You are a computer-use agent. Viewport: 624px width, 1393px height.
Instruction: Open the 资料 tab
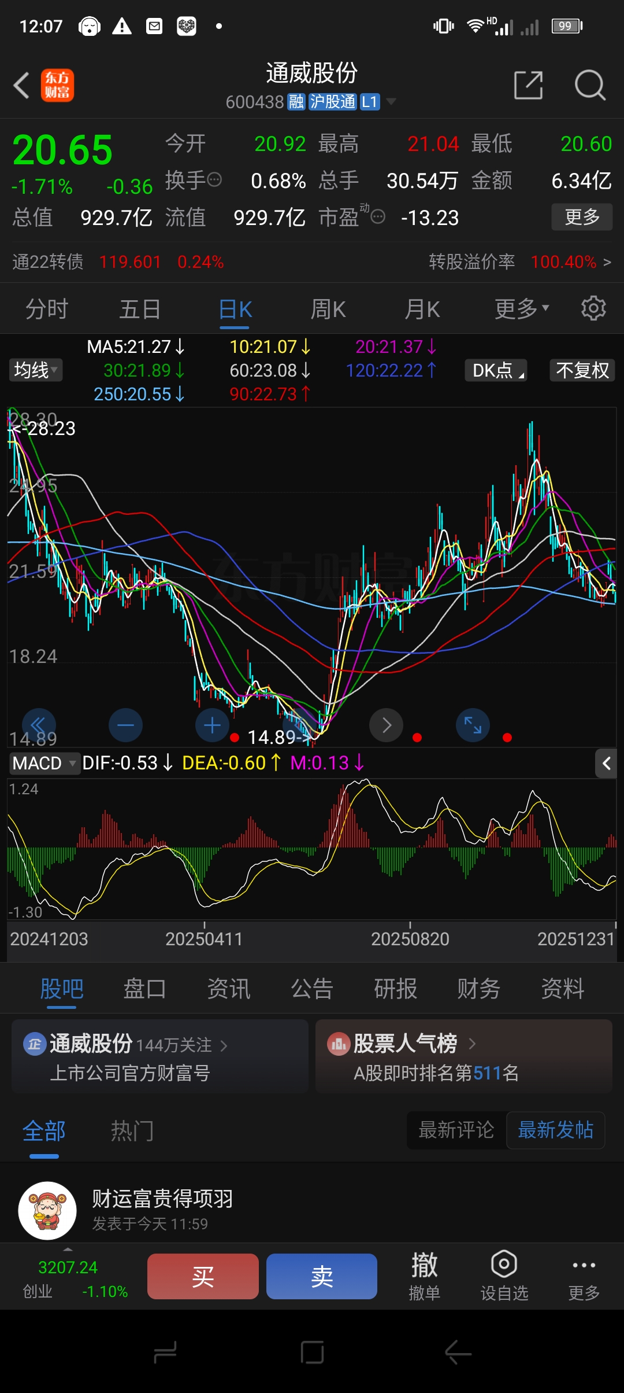[x=563, y=989]
